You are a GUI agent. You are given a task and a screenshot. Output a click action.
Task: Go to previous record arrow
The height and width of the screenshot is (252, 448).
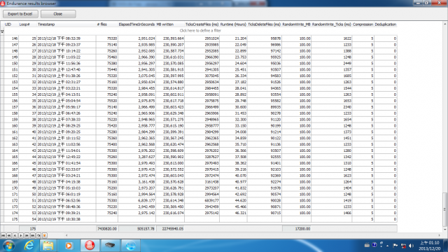(15, 235)
